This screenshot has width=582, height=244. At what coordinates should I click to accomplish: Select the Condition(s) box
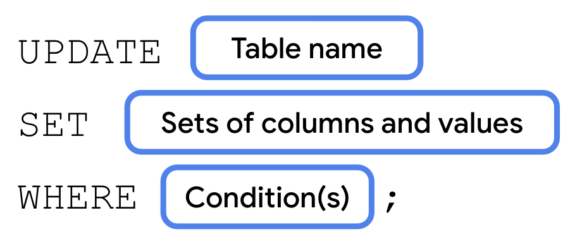point(267,197)
